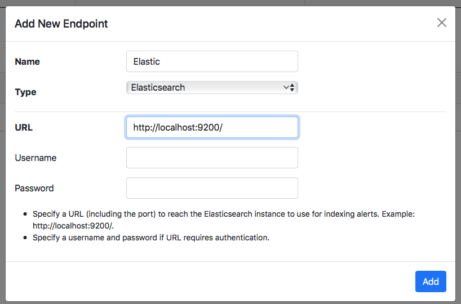Open the Type dropdown showing Elasticsearch
The width and height of the screenshot is (461, 304).
coord(212,87)
